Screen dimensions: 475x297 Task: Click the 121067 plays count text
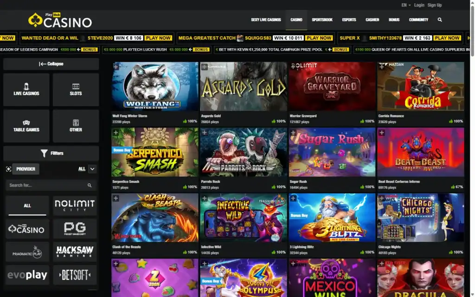point(299,122)
